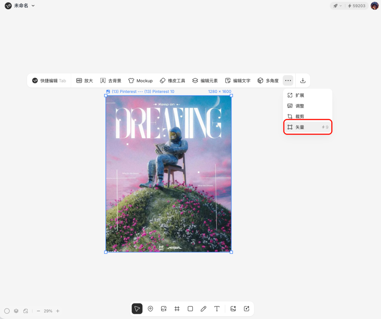
Task: Choose 扩展 from the more menu
Action: point(308,95)
